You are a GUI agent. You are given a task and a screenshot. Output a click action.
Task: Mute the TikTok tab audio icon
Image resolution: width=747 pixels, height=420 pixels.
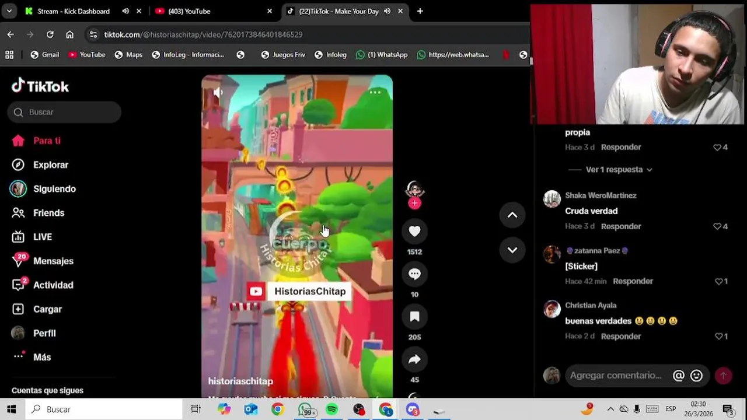(387, 11)
